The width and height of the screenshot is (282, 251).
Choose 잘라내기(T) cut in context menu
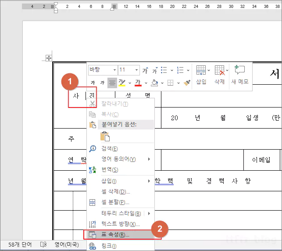(x=121, y=104)
